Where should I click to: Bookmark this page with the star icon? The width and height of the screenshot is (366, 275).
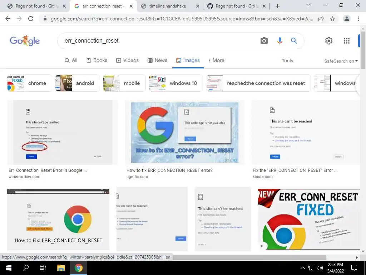pos(332,19)
